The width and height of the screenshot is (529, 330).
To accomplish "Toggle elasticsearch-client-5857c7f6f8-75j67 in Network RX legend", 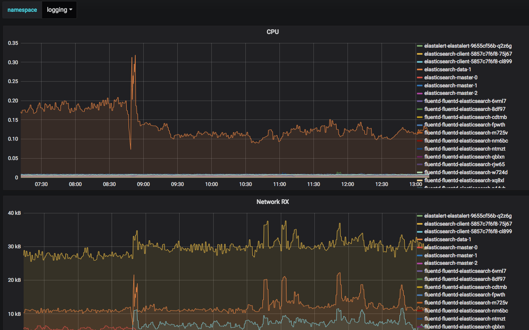I will click(x=468, y=224).
